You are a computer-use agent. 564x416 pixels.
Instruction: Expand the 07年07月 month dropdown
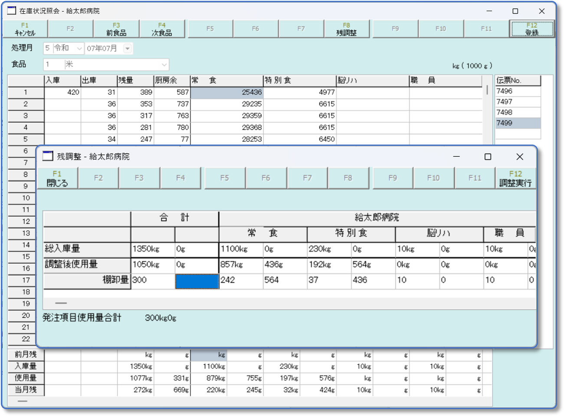tap(127, 48)
